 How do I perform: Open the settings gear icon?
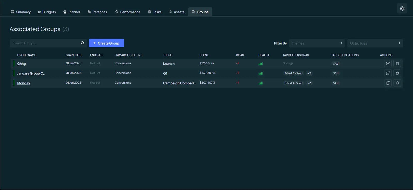(402, 8)
